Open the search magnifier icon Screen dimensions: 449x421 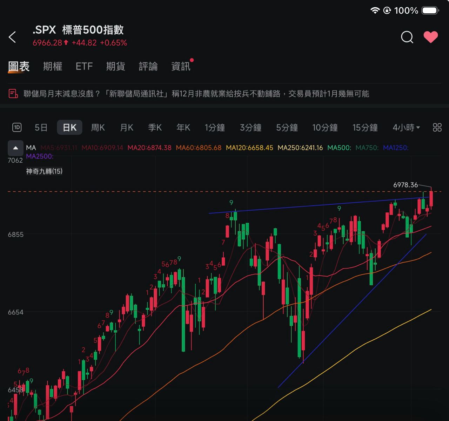click(x=407, y=37)
